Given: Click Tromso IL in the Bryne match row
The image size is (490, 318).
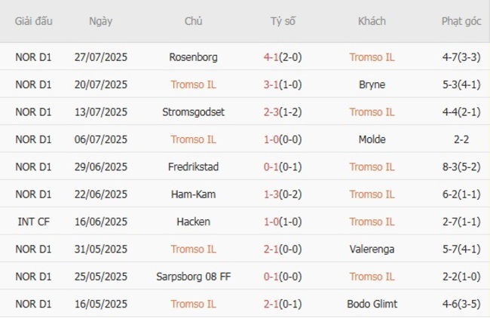Looking at the screenshot, I should [193, 84].
